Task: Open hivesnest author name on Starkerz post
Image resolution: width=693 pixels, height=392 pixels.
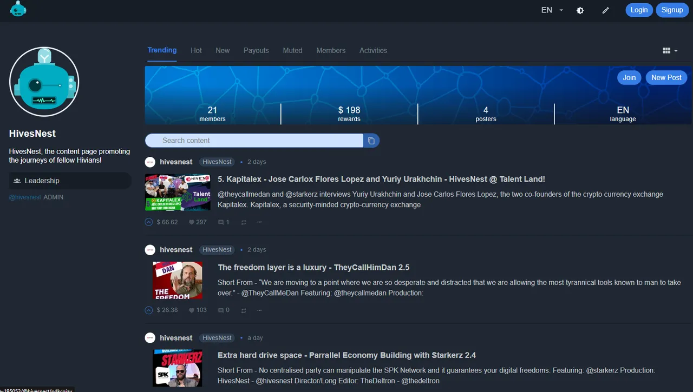Action: pyautogui.click(x=176, y=338)
